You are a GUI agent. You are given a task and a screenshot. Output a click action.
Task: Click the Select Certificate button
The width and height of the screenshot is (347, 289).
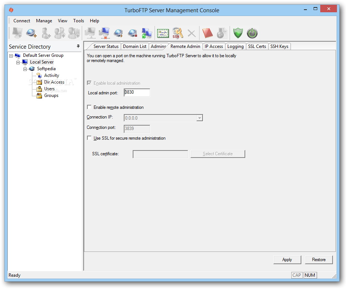[x=218, y=154]
